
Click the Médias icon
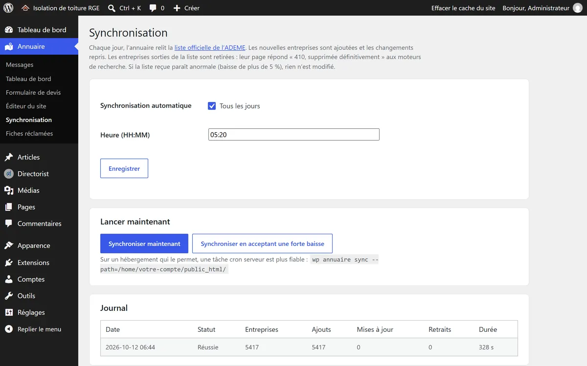[9, 190]
